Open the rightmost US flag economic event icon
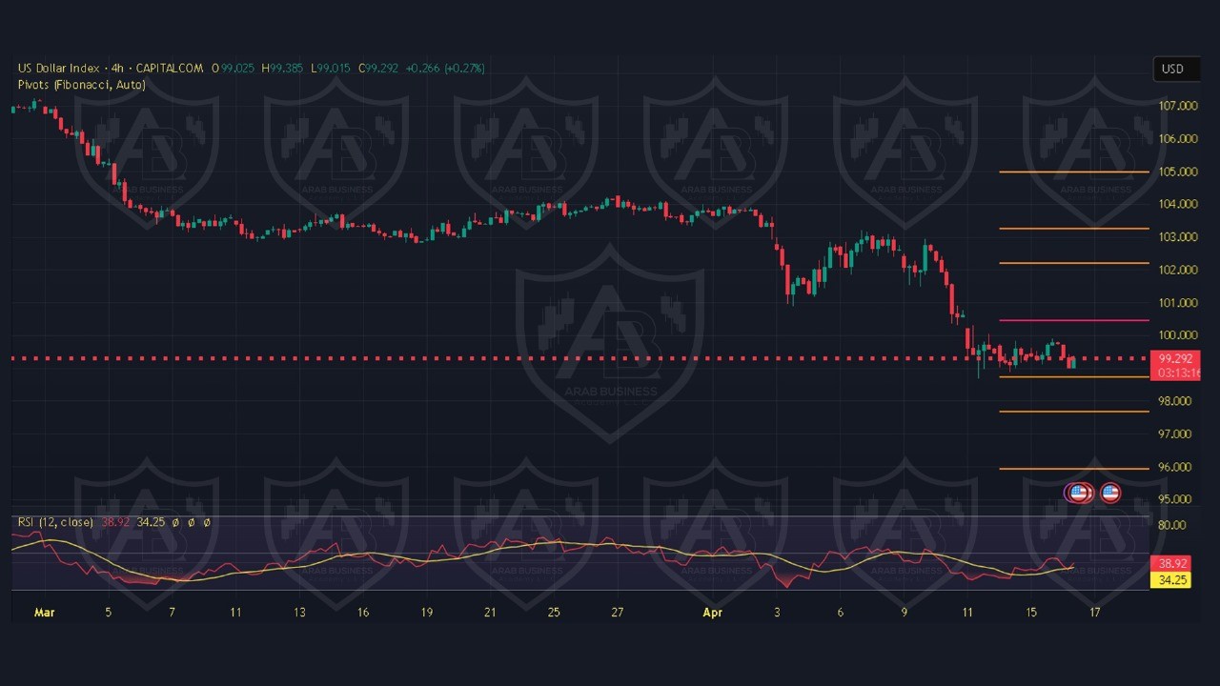1220x686 pixels. 1110,494
